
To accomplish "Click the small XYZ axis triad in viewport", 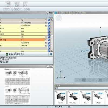I will [61, 75].
